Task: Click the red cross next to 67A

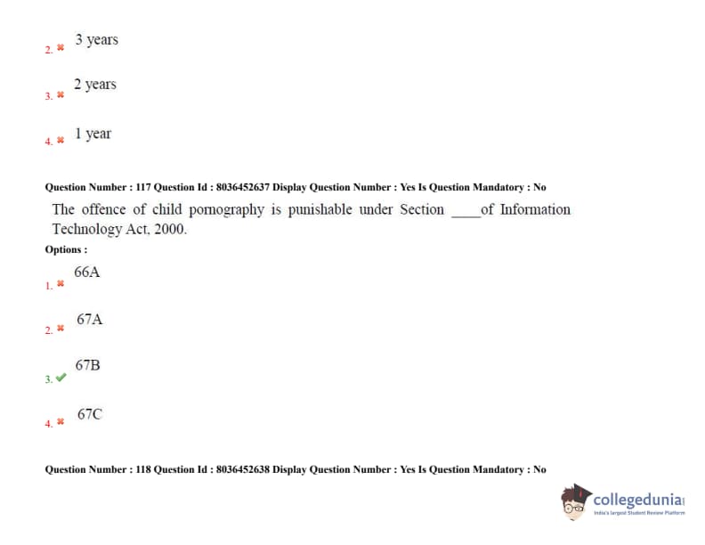Action: (x=61, y=329)
